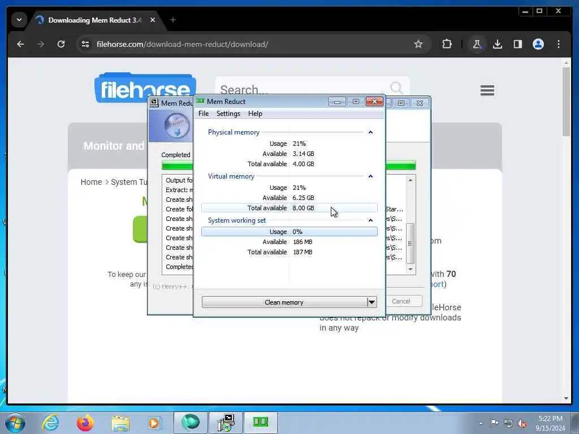Switch to the Mem Reduct taskbar button

[x=260, y=423]
